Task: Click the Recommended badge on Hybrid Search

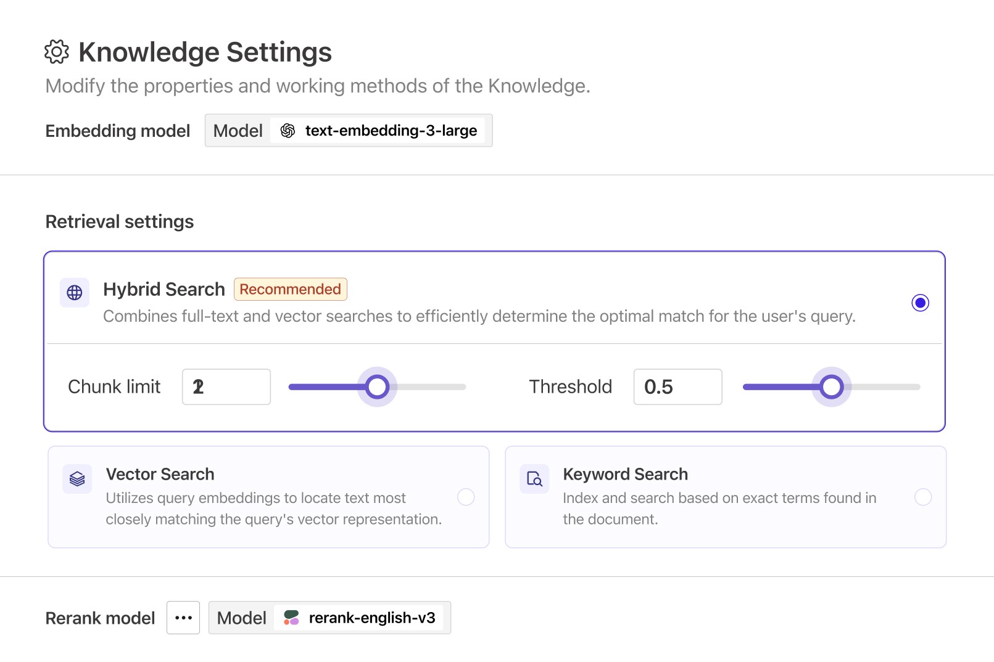Action: pyautogui.click(x=290, y=289)
